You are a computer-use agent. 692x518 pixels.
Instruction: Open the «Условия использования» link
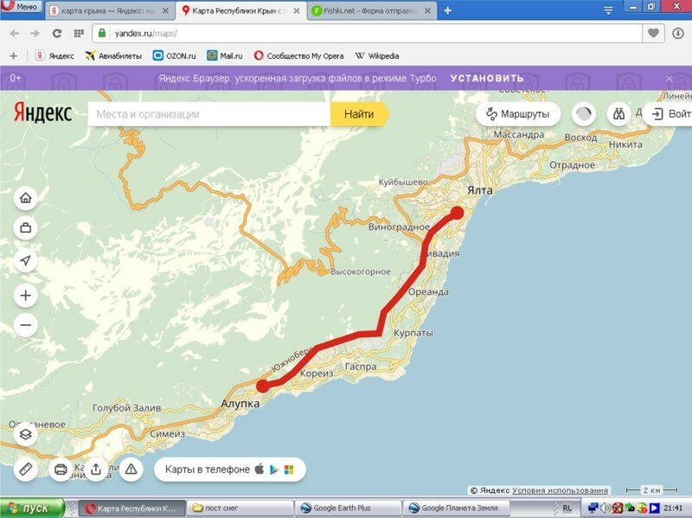coord(560,490)
